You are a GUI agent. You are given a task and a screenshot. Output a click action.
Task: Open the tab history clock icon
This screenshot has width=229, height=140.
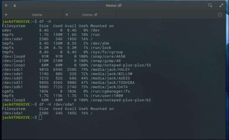pos(220,15)
